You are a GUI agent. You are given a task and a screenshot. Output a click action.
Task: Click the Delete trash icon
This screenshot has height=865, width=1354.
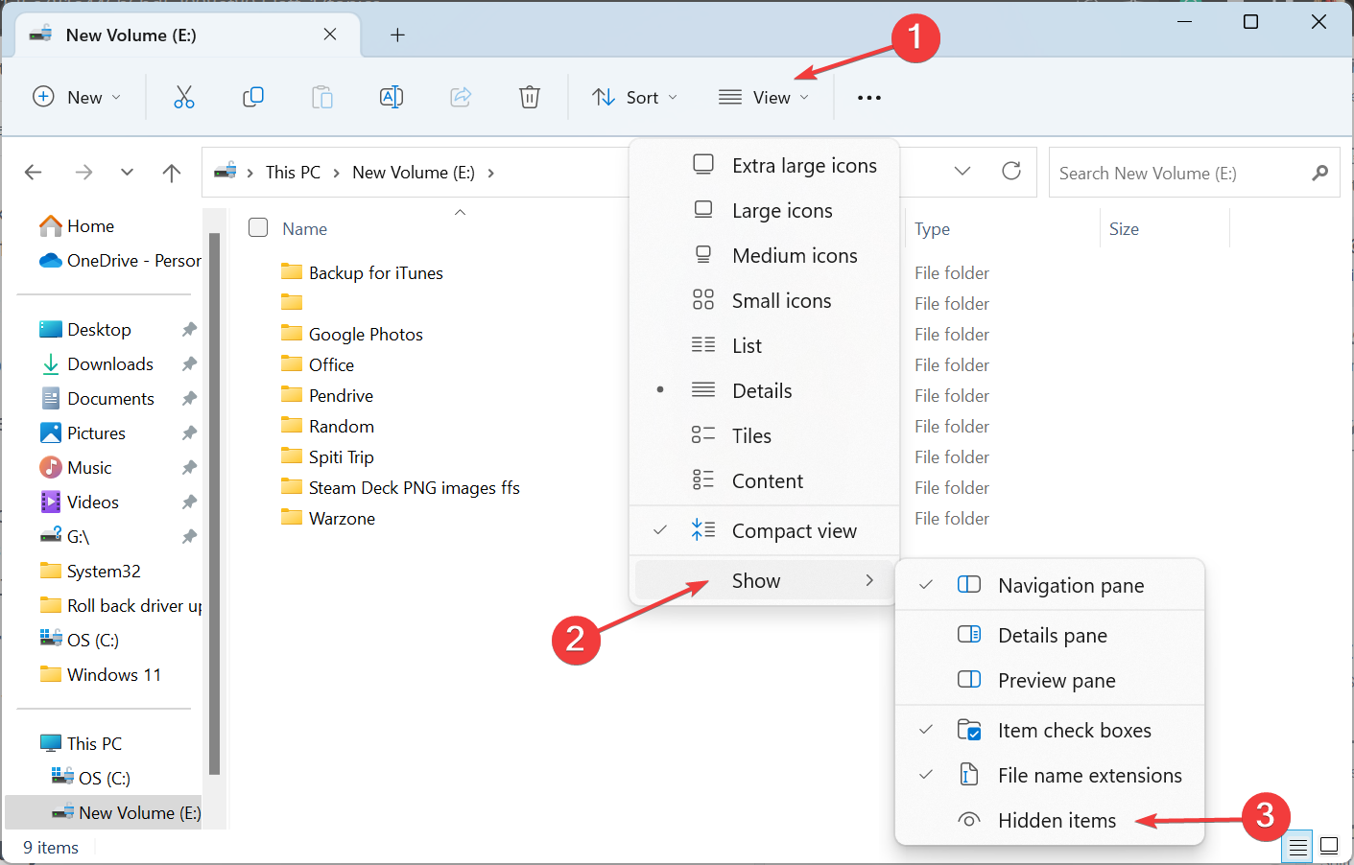coord(530,97)
